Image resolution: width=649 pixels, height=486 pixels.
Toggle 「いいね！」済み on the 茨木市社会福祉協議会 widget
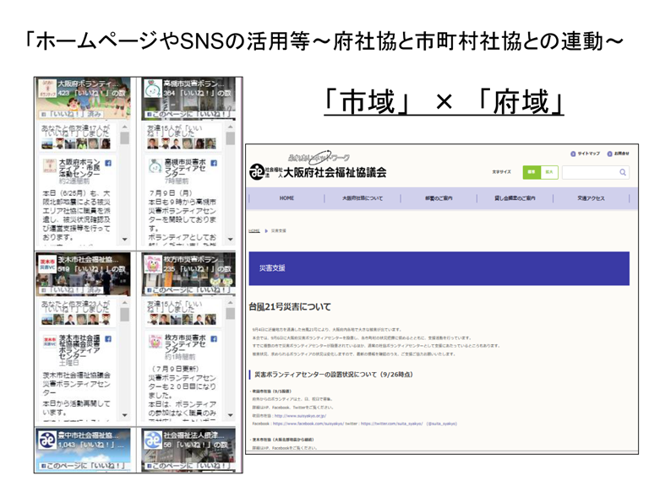click(x=71, y=289)
